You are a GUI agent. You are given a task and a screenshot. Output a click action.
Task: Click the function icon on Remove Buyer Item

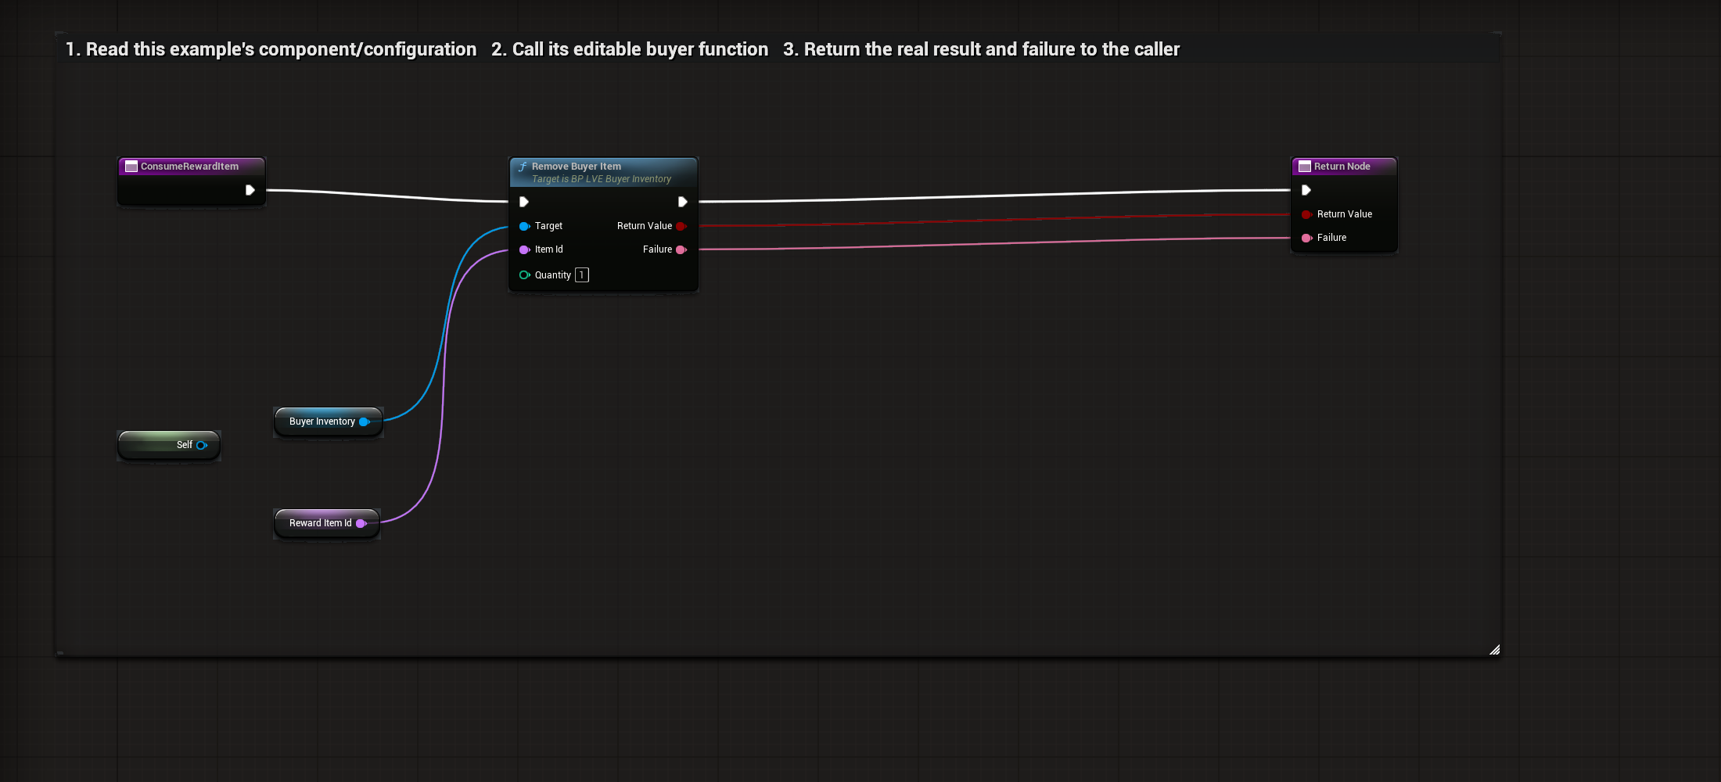523,167
